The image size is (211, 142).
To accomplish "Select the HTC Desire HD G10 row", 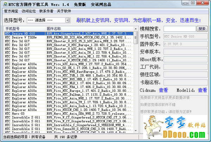I will point(69,34).
